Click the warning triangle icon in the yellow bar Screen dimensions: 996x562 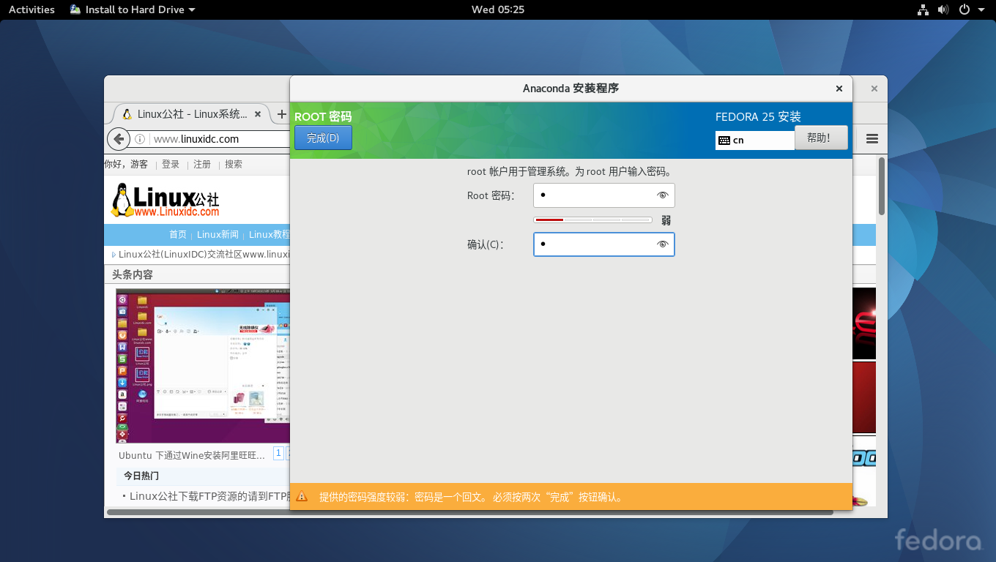click(x=302, y=498)
